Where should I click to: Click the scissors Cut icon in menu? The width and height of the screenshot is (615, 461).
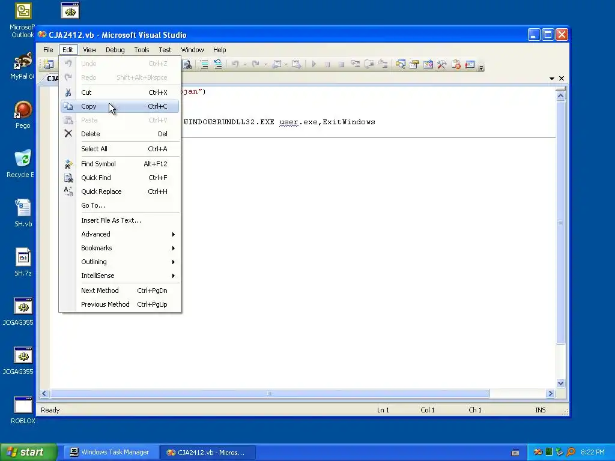tap(68, 92)
